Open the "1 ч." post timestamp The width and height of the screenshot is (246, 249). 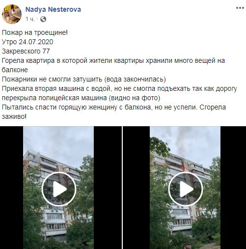(30, 19)
